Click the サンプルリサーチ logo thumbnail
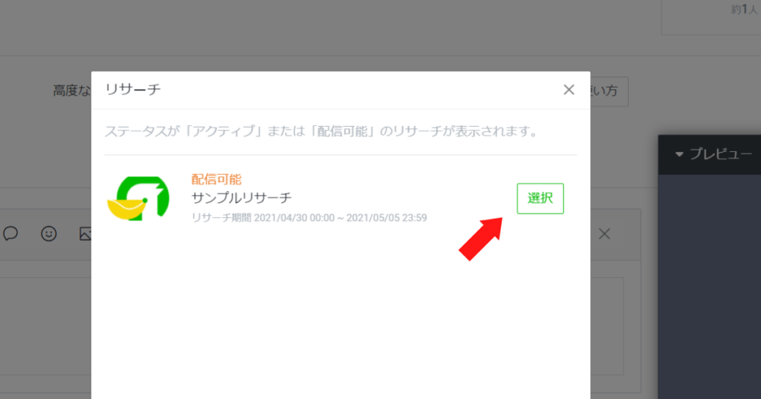Screen dimensions: 761x399 tap(138, 199)
